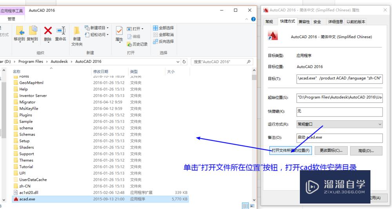Image resolution: width=392 pixels, height=209 pixels.
Task: Select the zh-CN folder row
Action: 100,186
